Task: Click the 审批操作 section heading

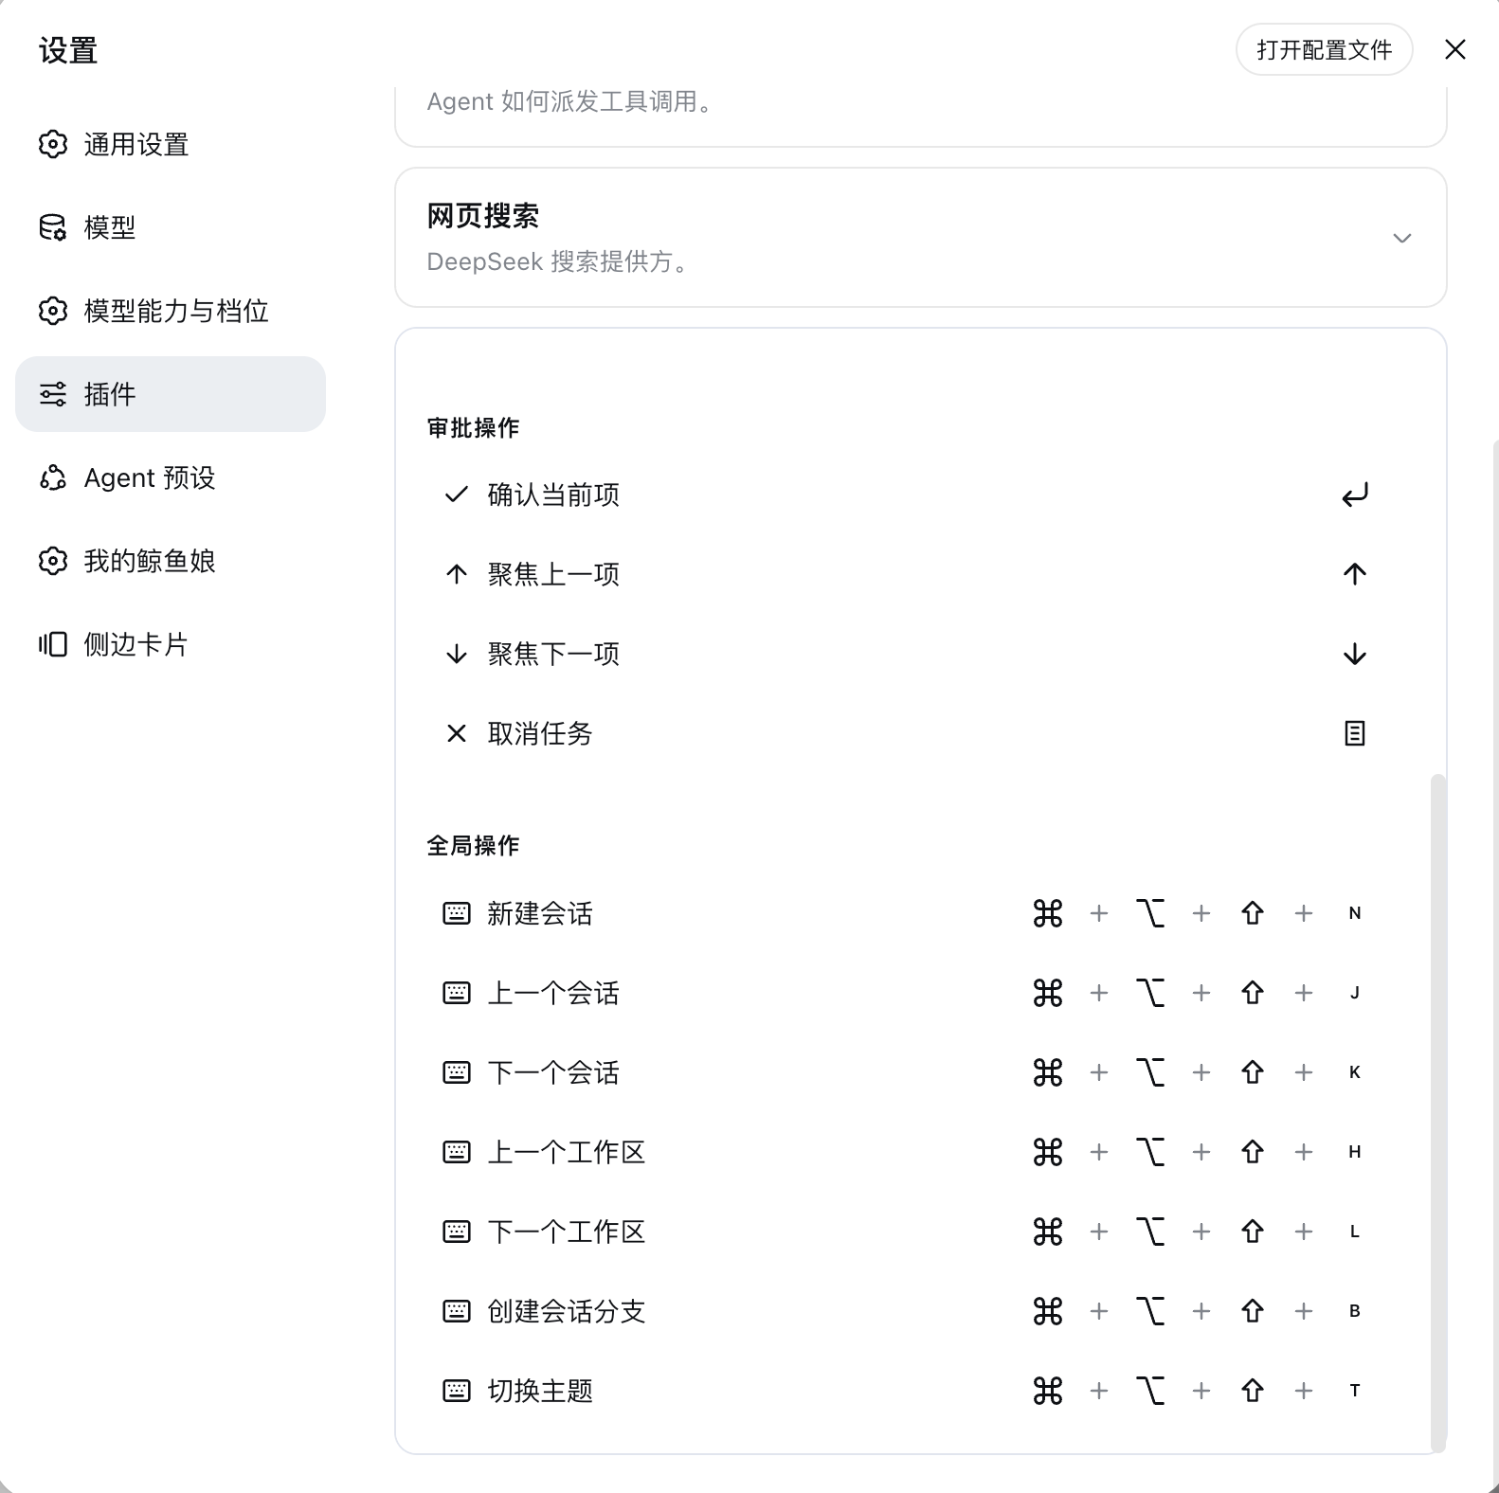Action: pos(473,428)
